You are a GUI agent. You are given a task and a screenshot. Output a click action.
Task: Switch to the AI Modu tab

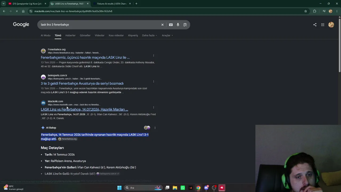[46, 35]
